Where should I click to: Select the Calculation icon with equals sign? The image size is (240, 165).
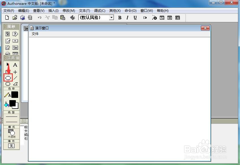15,41
